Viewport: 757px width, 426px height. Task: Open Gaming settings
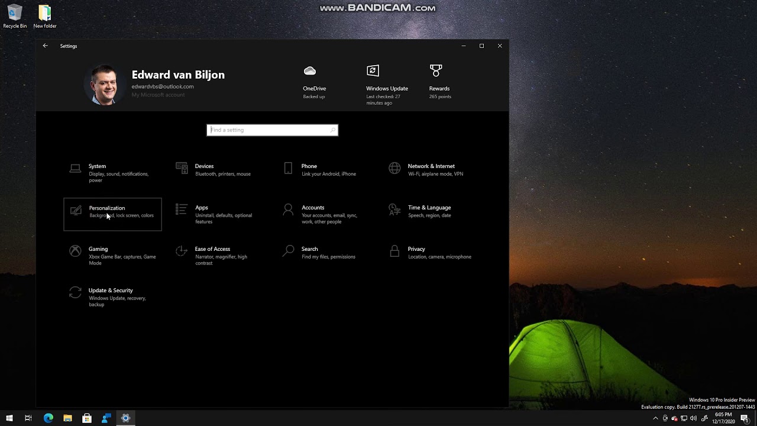[112, 256]
